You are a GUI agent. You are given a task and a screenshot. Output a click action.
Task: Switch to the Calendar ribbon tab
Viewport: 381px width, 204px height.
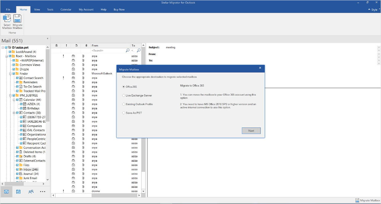click(66, 10)
